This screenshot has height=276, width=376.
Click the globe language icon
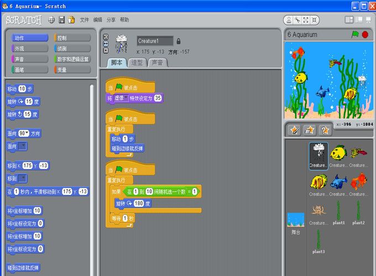pyautogui.click(x=51, y=20)
